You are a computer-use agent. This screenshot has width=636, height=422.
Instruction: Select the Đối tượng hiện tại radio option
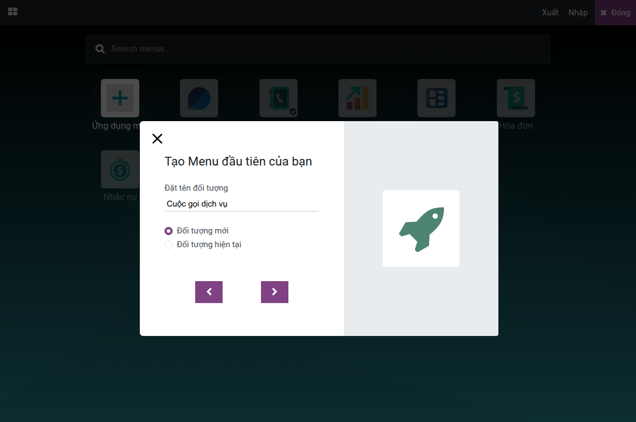168,245
